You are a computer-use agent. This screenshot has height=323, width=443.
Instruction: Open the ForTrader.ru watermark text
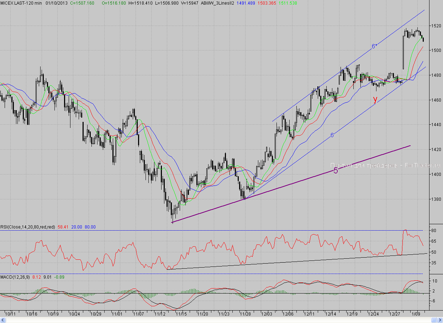point(385,165)
